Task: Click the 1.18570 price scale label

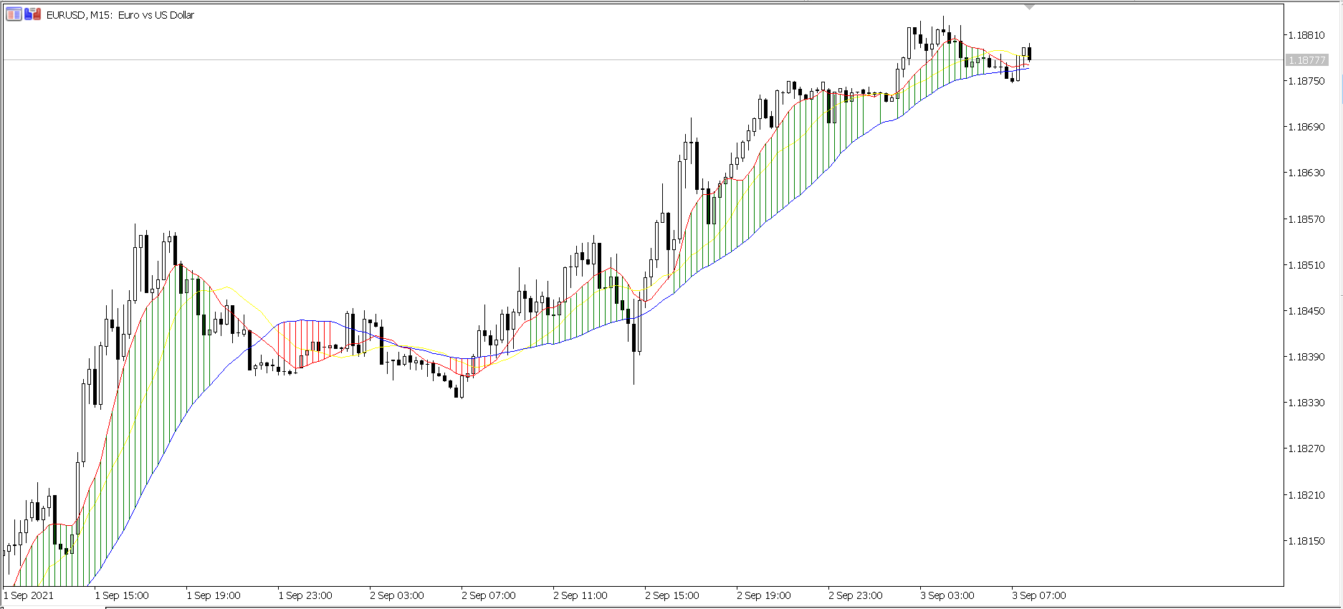Action: pos(1306,219)
